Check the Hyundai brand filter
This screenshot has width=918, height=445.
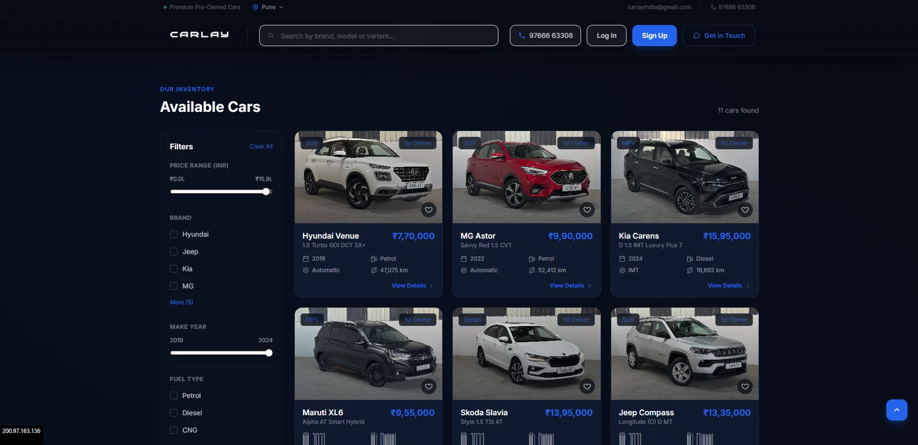[x=174, y=235]
